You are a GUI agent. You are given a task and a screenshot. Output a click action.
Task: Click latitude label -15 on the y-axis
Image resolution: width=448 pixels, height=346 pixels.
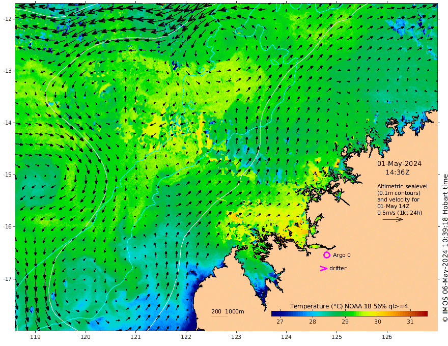(7, 175)
